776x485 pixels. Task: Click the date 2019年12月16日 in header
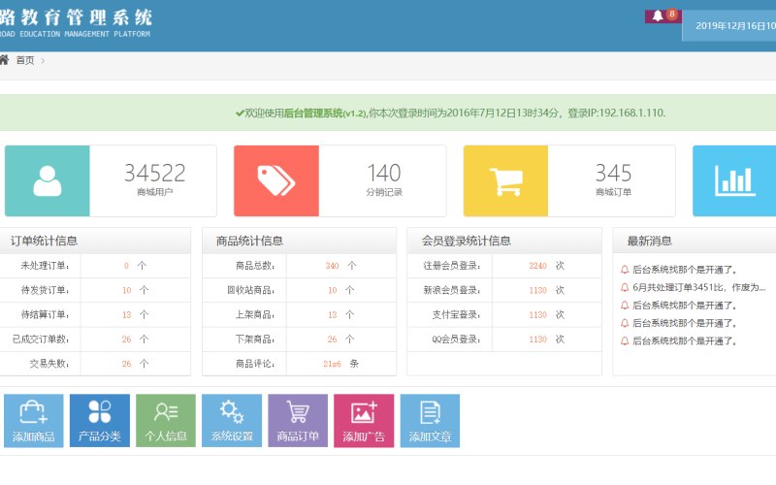click(730, 26)
